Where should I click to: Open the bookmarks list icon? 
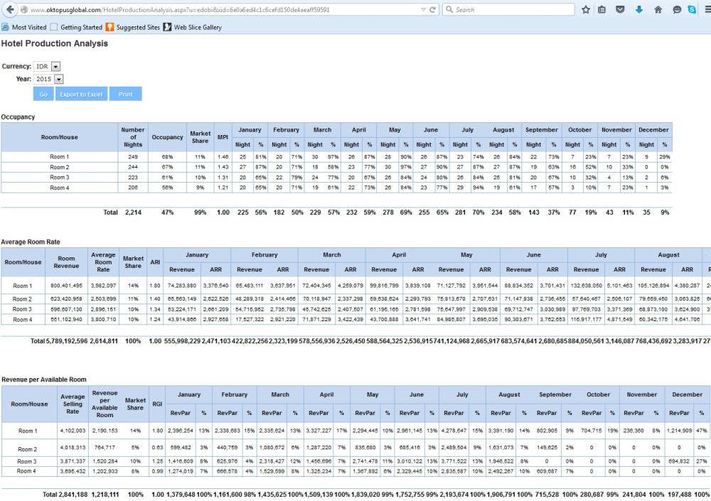pos(603,10)
